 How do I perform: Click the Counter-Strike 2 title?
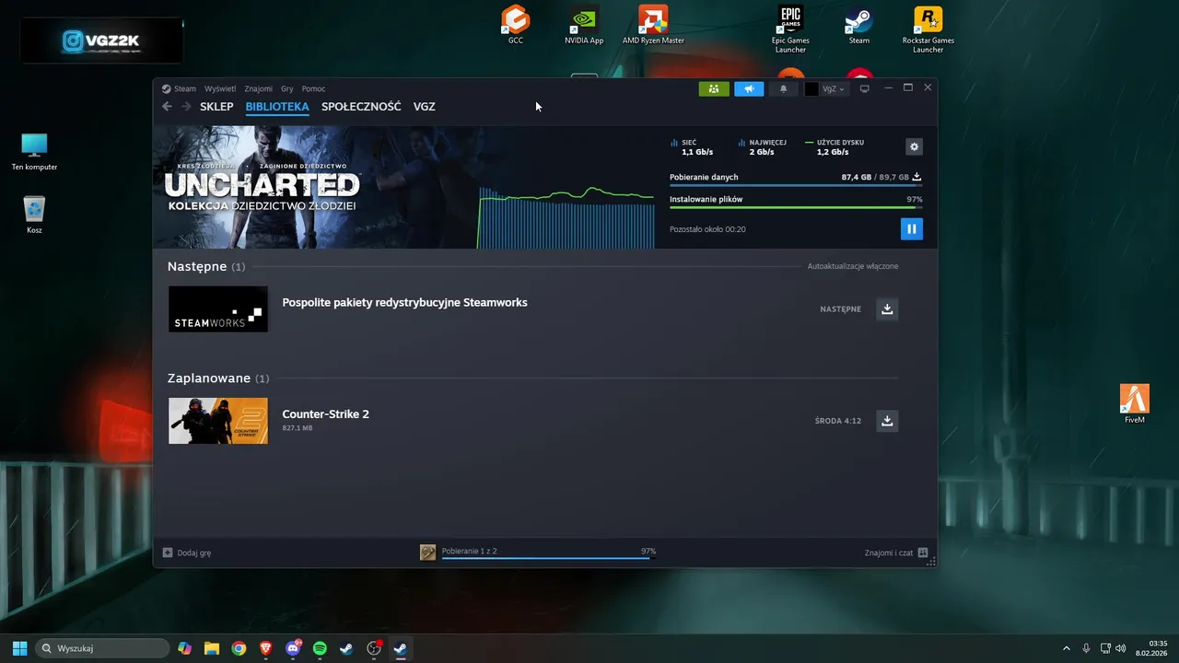[325, 413]
